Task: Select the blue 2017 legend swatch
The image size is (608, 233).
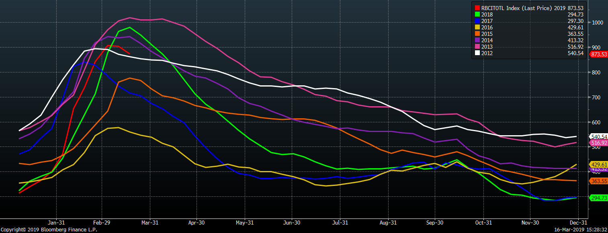Action: (477, 21)
